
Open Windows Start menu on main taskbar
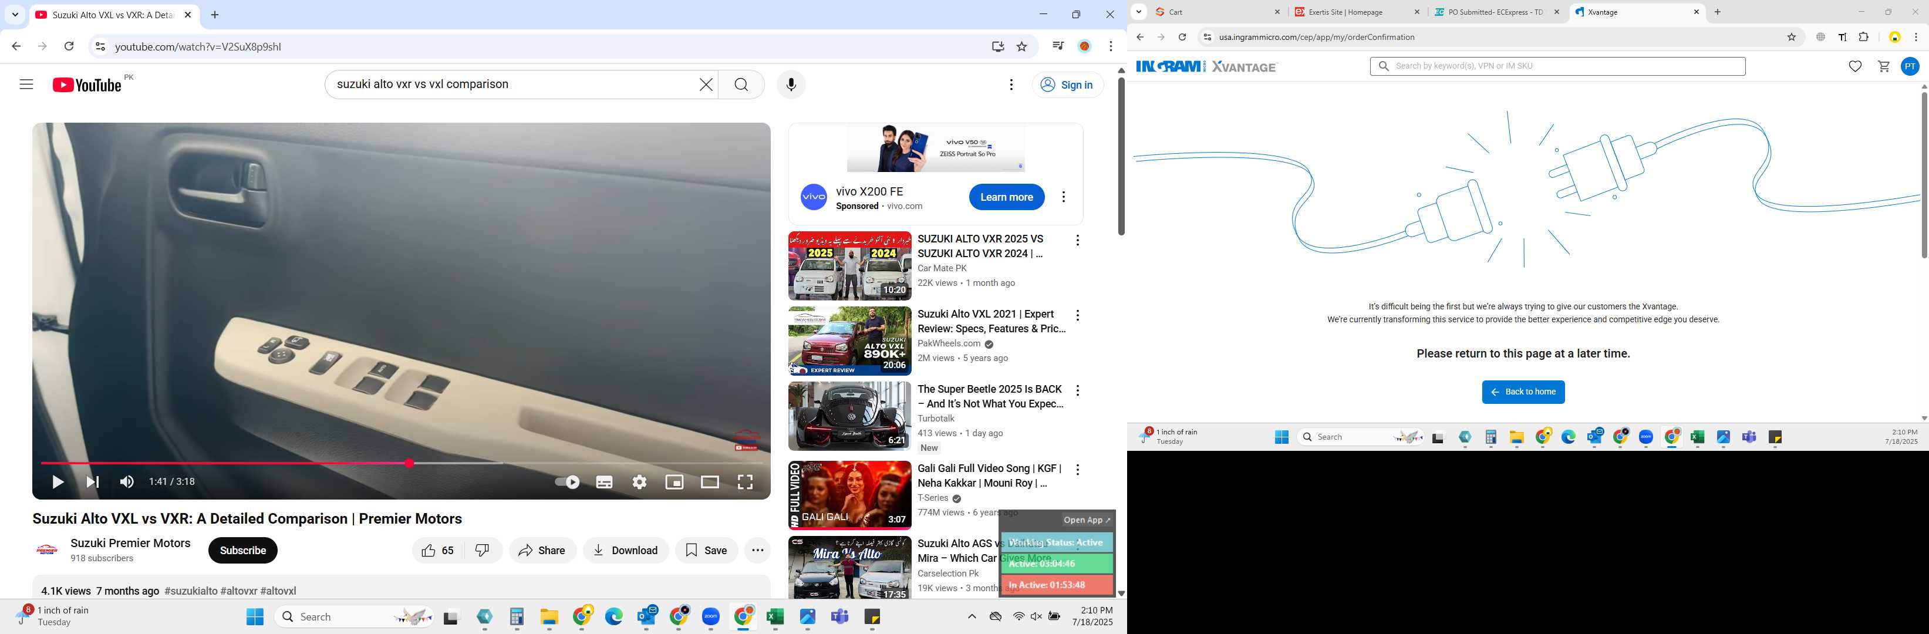[255, 617]
